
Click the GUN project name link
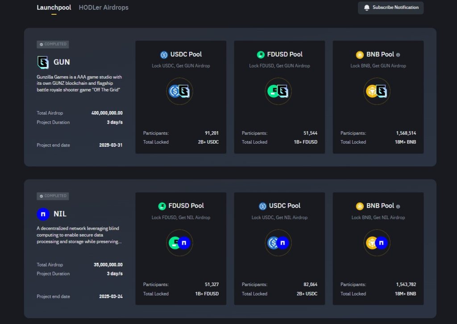62,62
